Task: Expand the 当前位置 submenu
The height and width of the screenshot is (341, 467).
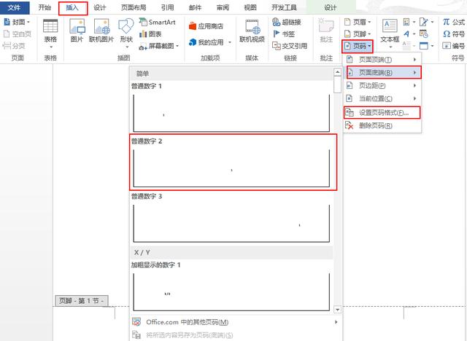Action: click(x=382, y=98)
